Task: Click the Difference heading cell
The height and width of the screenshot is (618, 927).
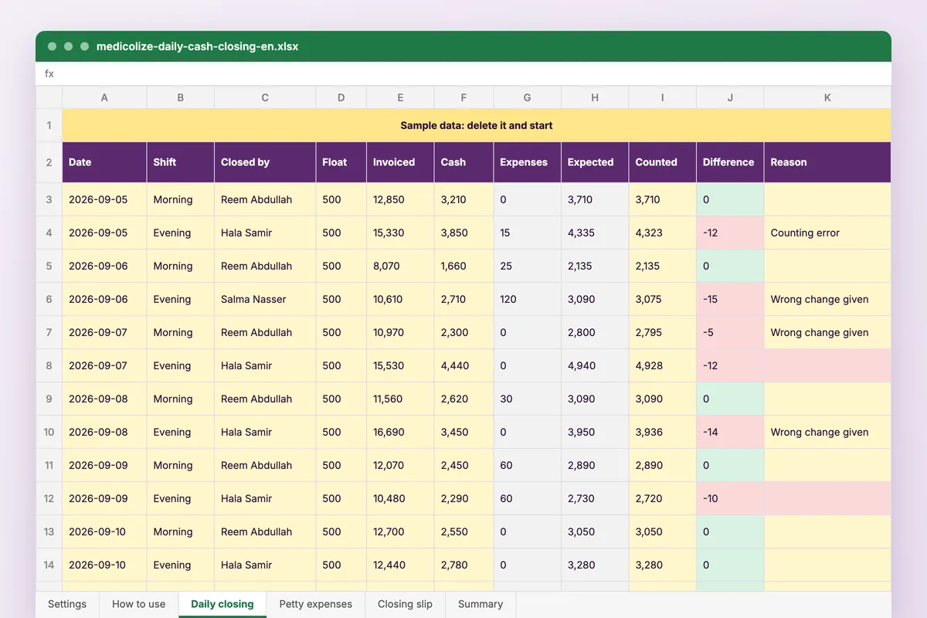Action: (730, 162)
